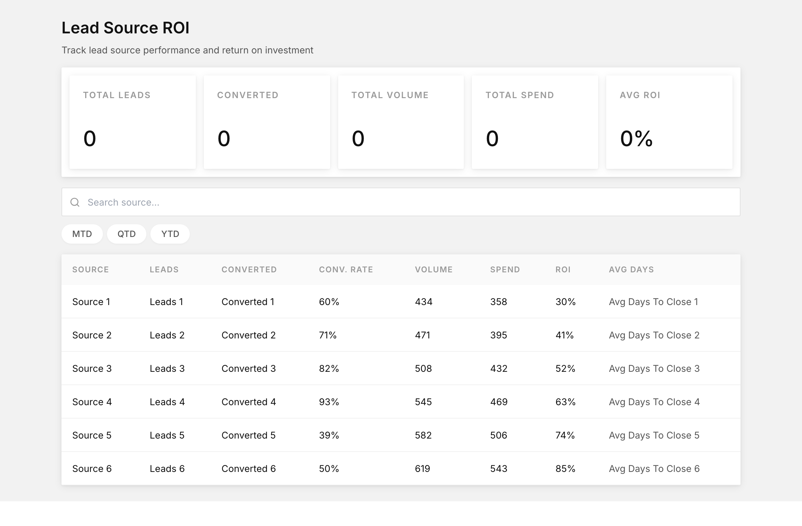Focus the Search source input field

(401, 202)
